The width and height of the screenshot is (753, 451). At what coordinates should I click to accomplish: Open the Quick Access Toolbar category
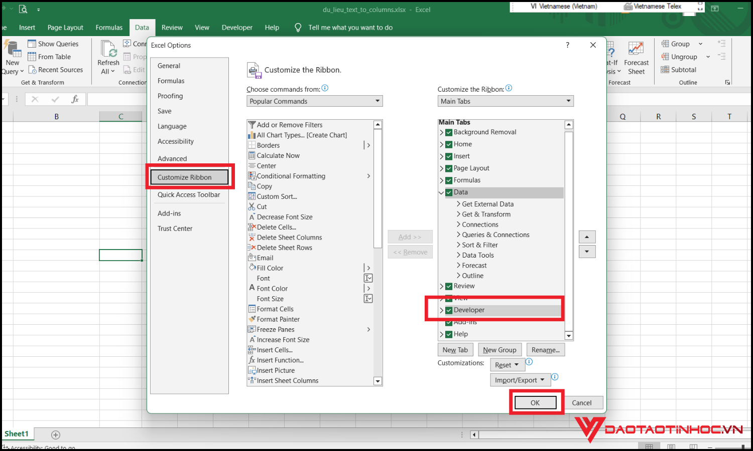coord(189,194)
